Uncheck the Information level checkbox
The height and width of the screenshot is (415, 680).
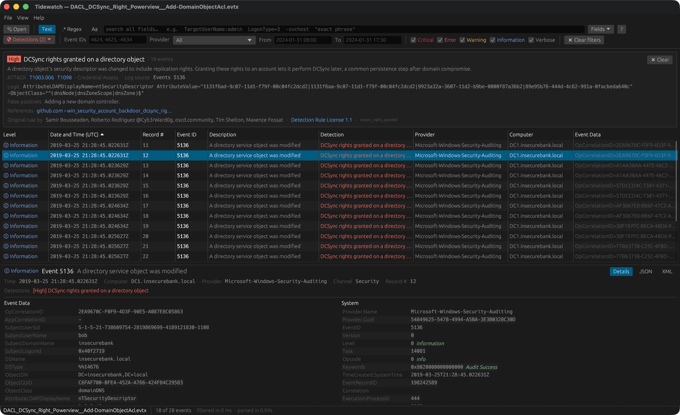tap(493, 40)
